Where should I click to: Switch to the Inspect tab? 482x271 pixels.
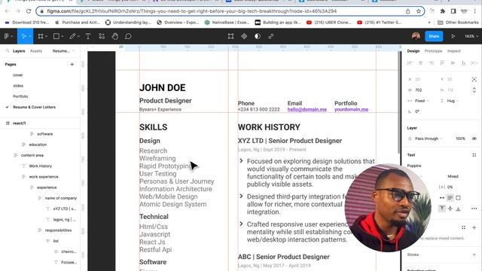point(453,51)
